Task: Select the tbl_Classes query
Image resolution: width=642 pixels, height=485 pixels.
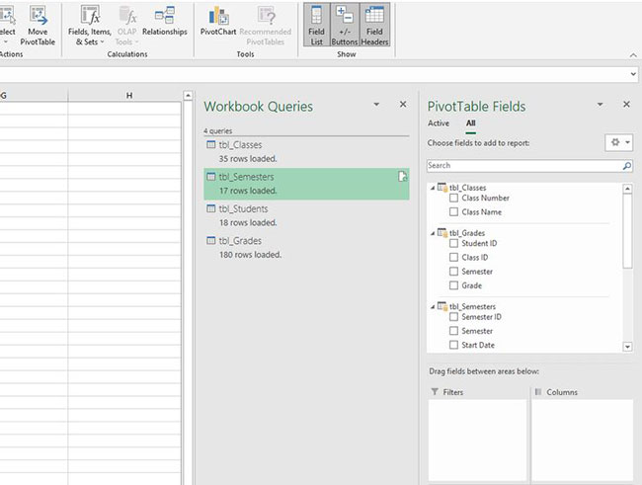Action: click(306, 151)
